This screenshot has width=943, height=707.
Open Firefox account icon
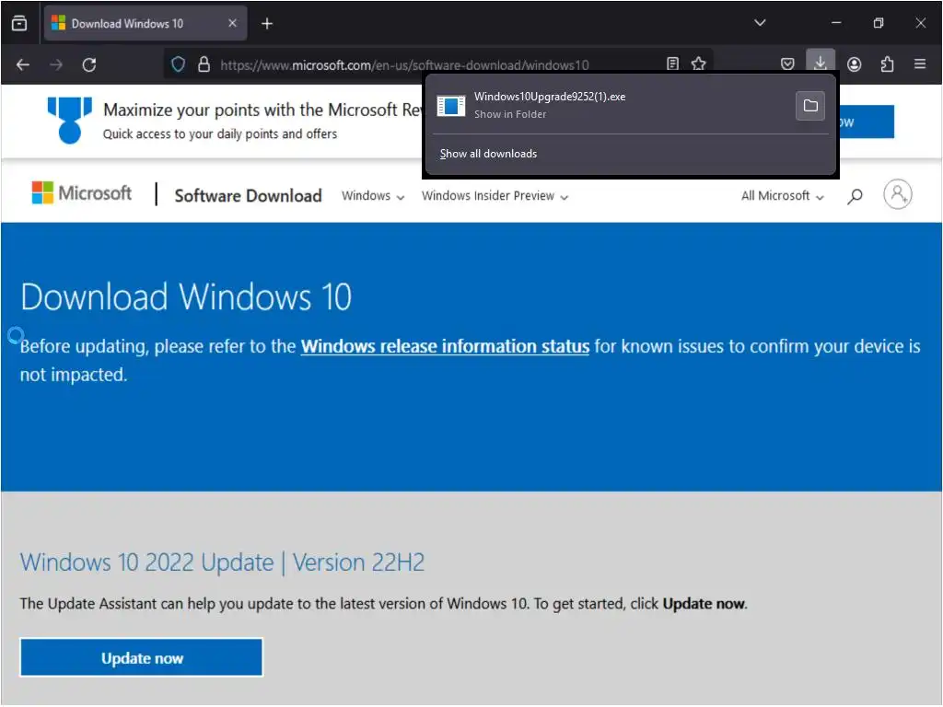tap(854, 64)
